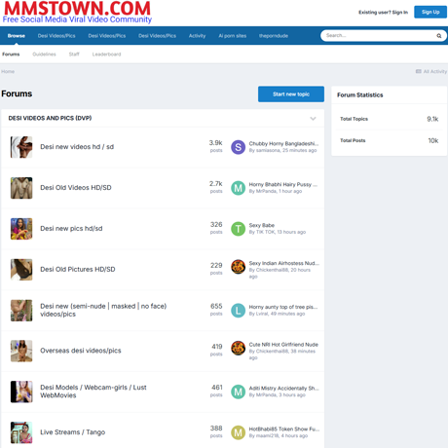The width and height of the screenshot is (448, 448).
Task: Click the yellow M avatar in Live Streams row
Action: 238,432
